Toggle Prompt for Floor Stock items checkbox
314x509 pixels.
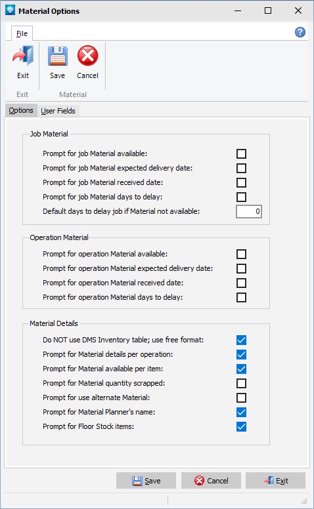pyautogui.click(x=241, y=426)
